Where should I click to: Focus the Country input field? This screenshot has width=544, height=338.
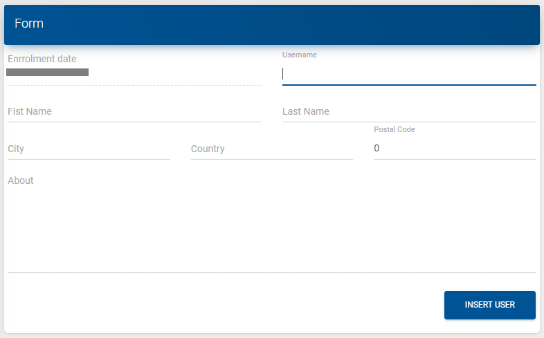[x=271, y=149]
